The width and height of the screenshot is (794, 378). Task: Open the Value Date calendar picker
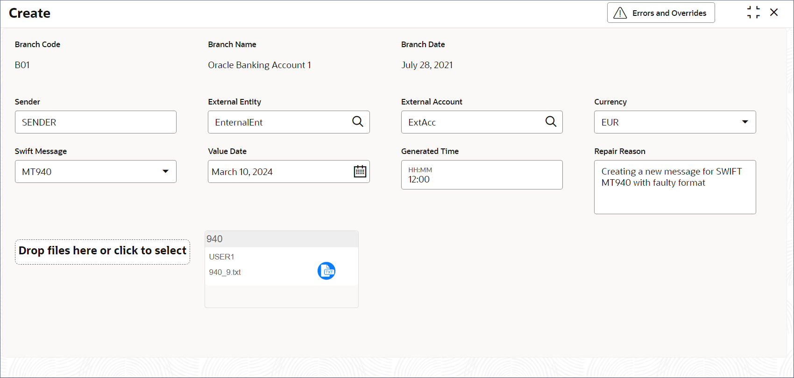point(360,172)
